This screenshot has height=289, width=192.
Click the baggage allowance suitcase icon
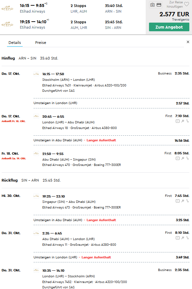coord(152,5)
